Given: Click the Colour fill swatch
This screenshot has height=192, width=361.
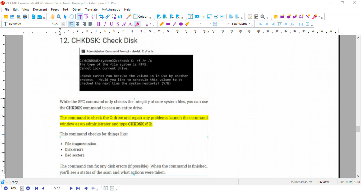Looking at the screenshot, I should [x=135, y=17].
